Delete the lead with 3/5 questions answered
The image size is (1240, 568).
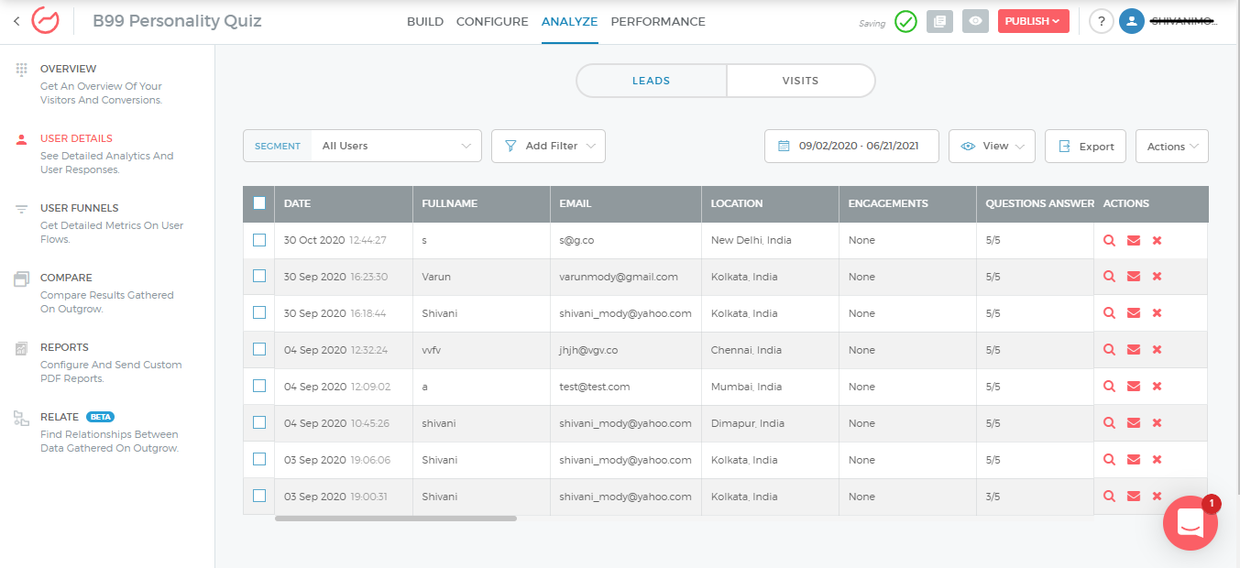pos(1157,497)
